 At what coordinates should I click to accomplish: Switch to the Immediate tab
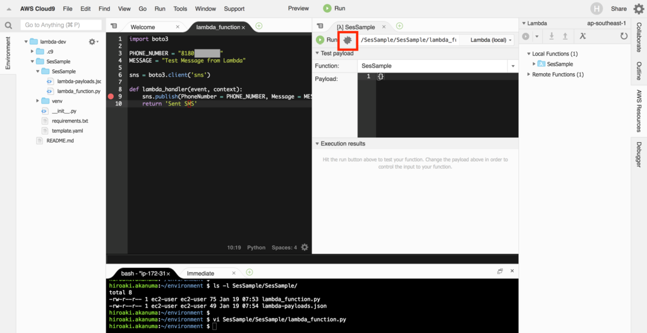pos(200,273)
